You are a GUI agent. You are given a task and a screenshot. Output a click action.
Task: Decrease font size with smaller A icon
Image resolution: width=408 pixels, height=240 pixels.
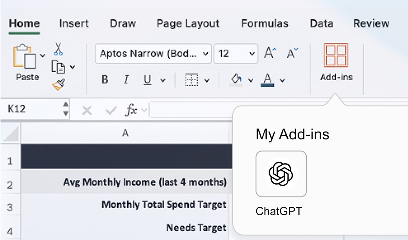[292, 53]
